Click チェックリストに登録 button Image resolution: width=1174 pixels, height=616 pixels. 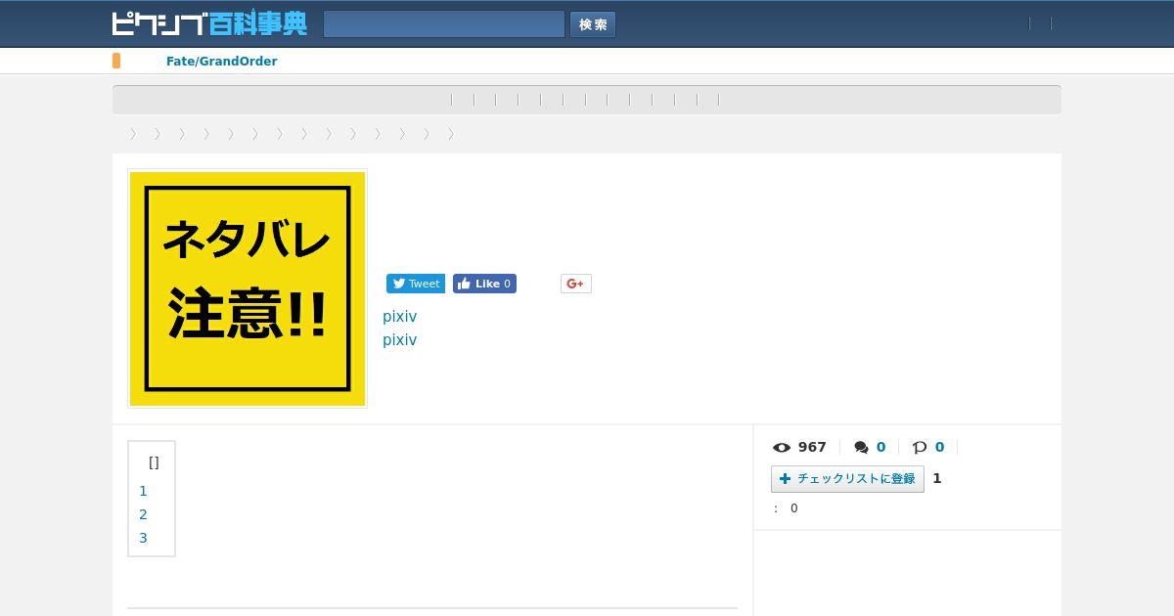click(x=847, y=479)
